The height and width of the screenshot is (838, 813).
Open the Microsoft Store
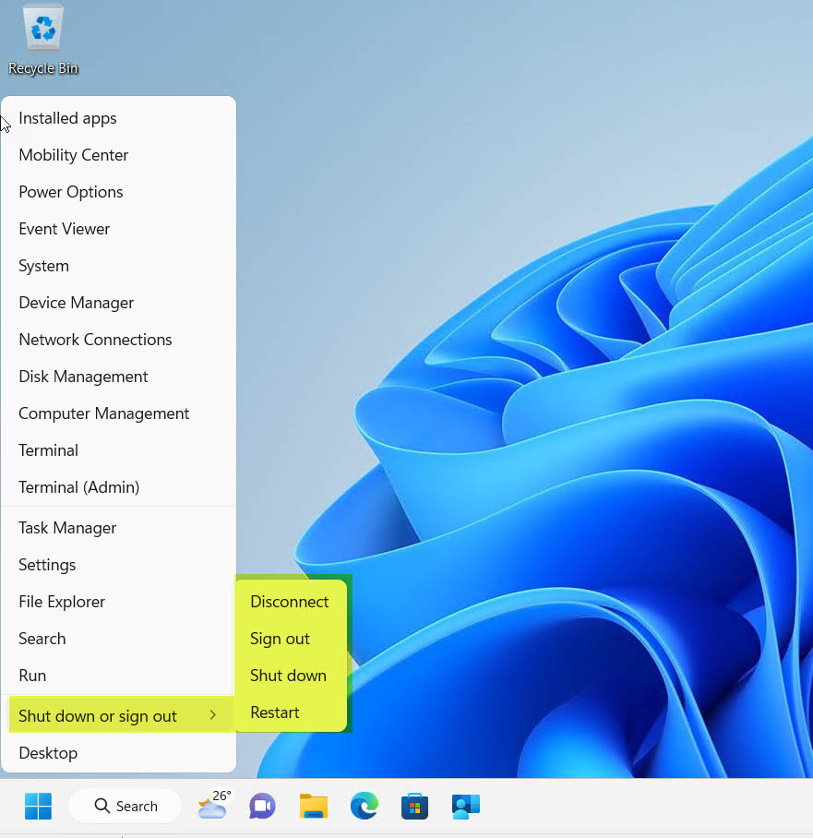(x=414, y=806)
